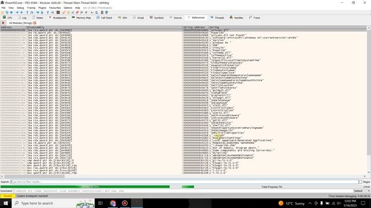371x208 pixels.
Task: Switch to the Trace tab
Action: tap(254, 18)
